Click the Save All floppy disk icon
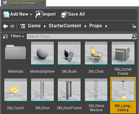This screenshot has height=114, width=139. click(x=64, y=15)
